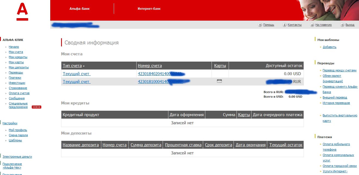
Task: Click the exit icon beside Выход
Action: click(x=342, y=25)
